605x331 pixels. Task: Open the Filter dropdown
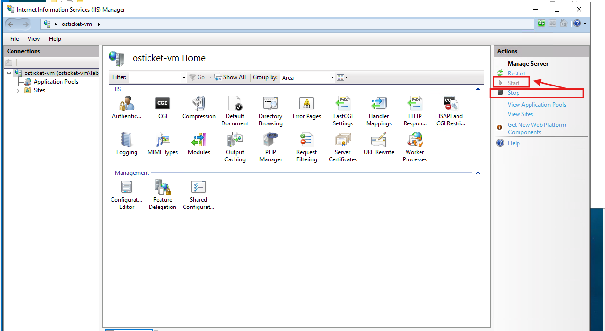point(184,77)
